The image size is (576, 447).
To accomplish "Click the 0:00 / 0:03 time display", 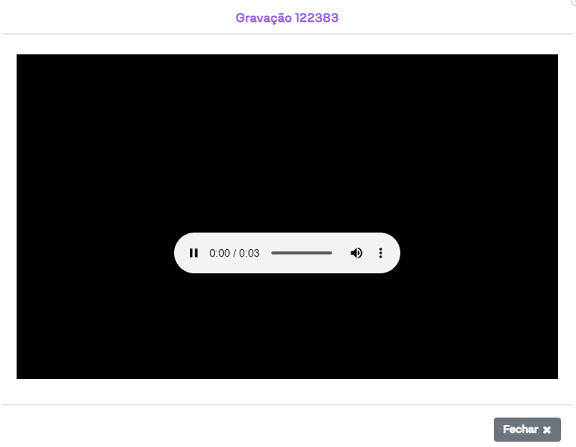I will pyautogui.click(x=234, y=253).
